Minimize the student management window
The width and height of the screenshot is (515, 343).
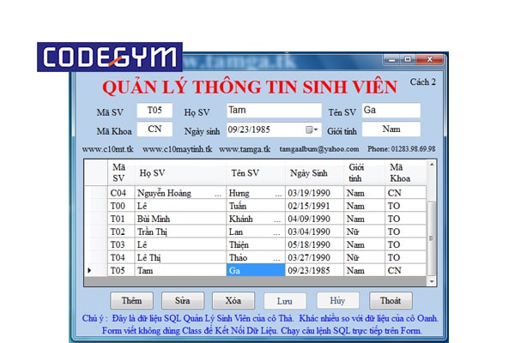coord(391,59)
